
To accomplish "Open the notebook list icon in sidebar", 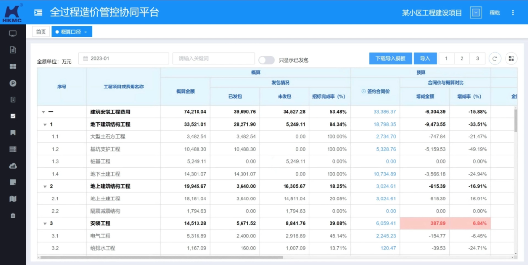I will click(x=13, y=100).
